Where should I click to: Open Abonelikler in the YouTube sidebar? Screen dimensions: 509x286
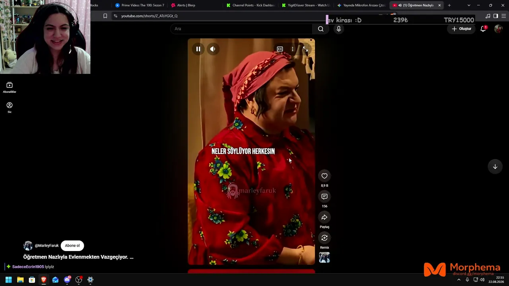tap(10, 88)
